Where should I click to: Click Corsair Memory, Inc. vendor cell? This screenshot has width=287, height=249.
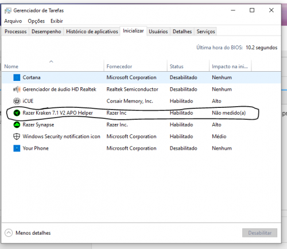coord(130,101)
